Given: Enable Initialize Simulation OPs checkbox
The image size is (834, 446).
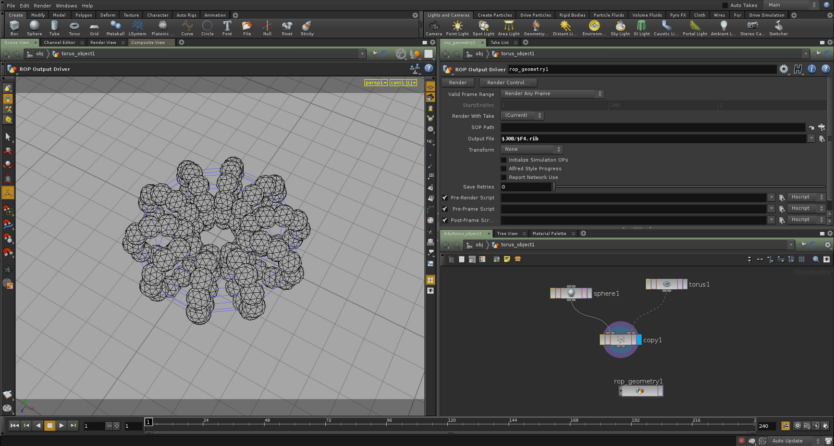Looking at the screenshot, I should 504,160.
